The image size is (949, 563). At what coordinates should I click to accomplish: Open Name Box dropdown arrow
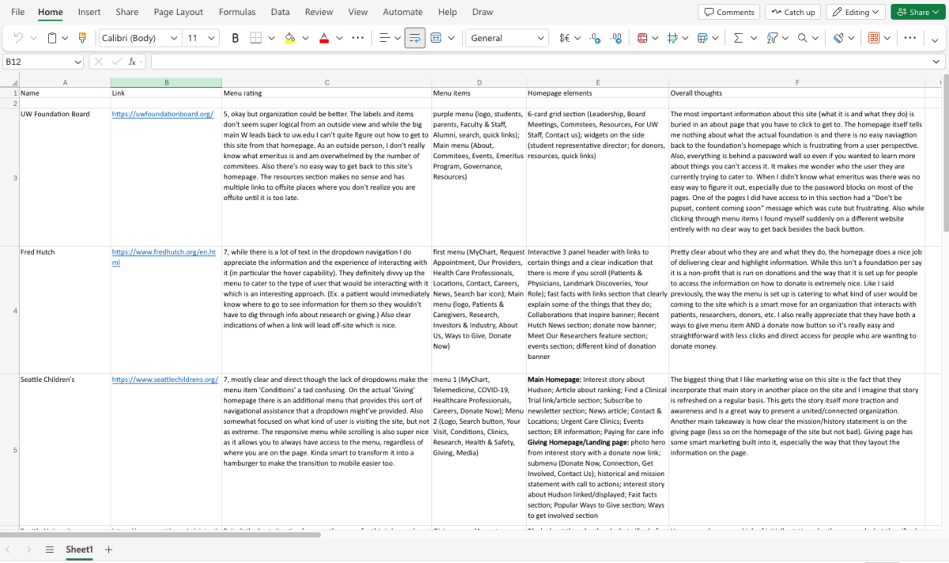pyautogui.click(x=78, y=62)
